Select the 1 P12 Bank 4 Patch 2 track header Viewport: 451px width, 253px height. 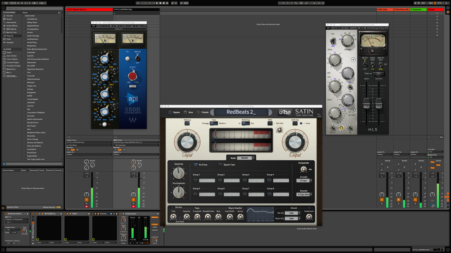click(x=89, y=9)
